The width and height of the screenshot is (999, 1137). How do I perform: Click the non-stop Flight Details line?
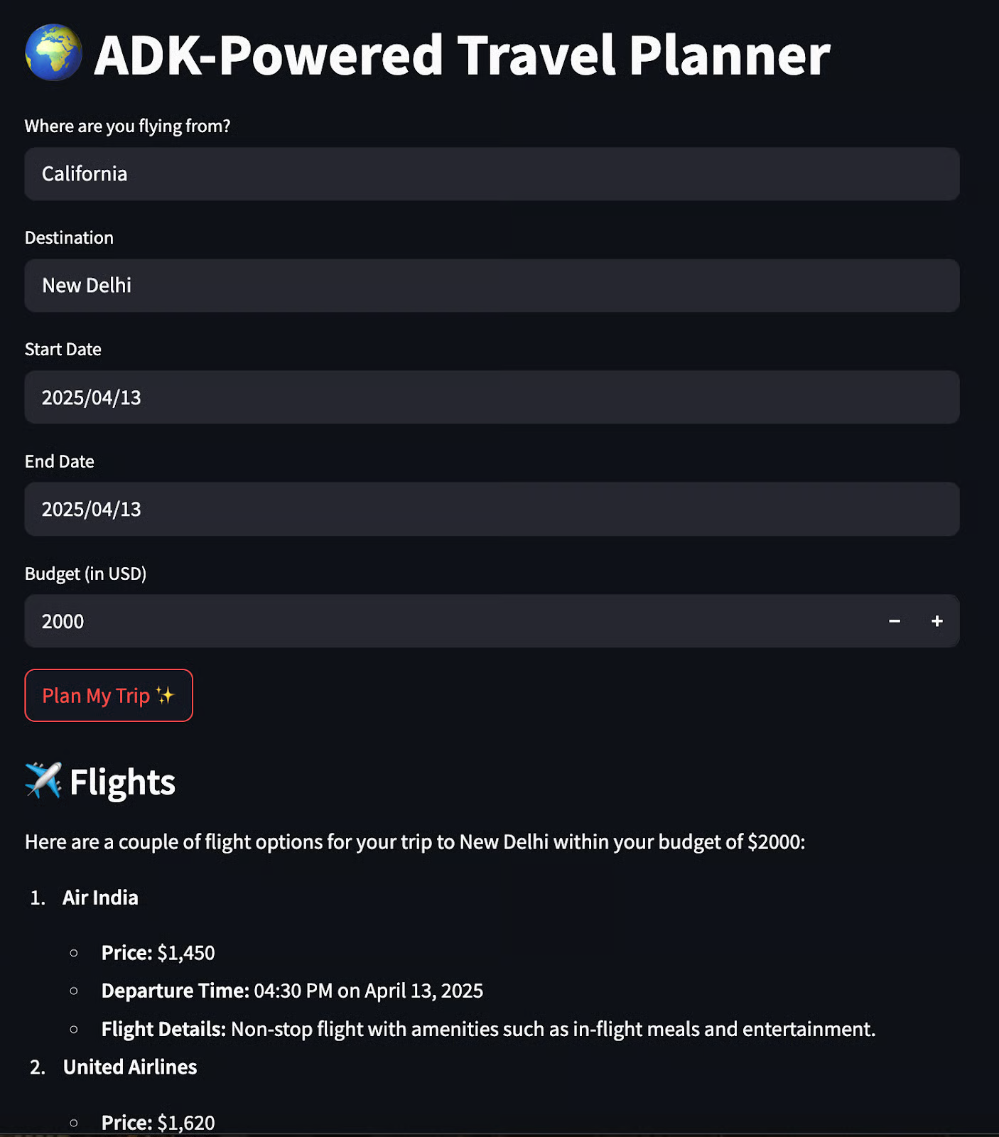click(x=488, y=1029)
